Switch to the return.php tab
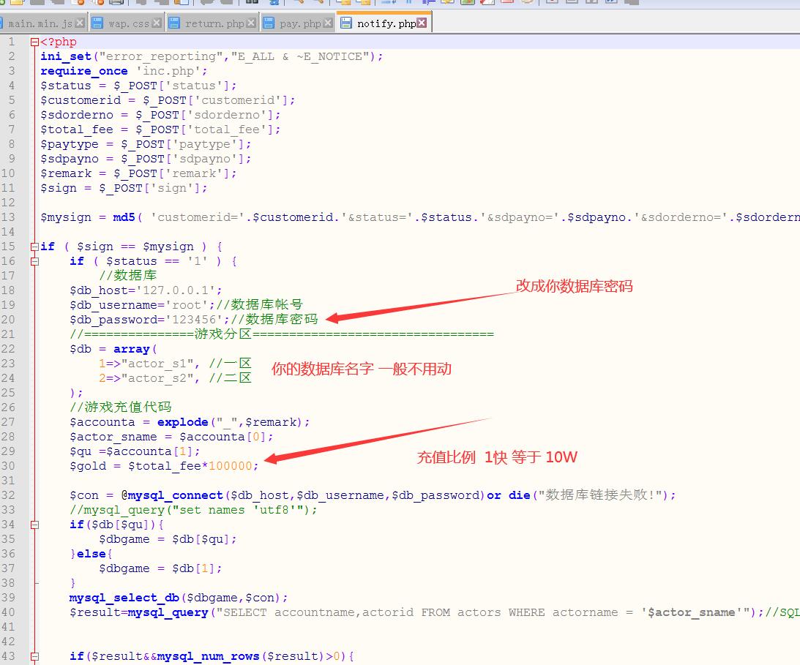Image resolution: width=800 pixels, height=665 pixels. coord(214,23)
